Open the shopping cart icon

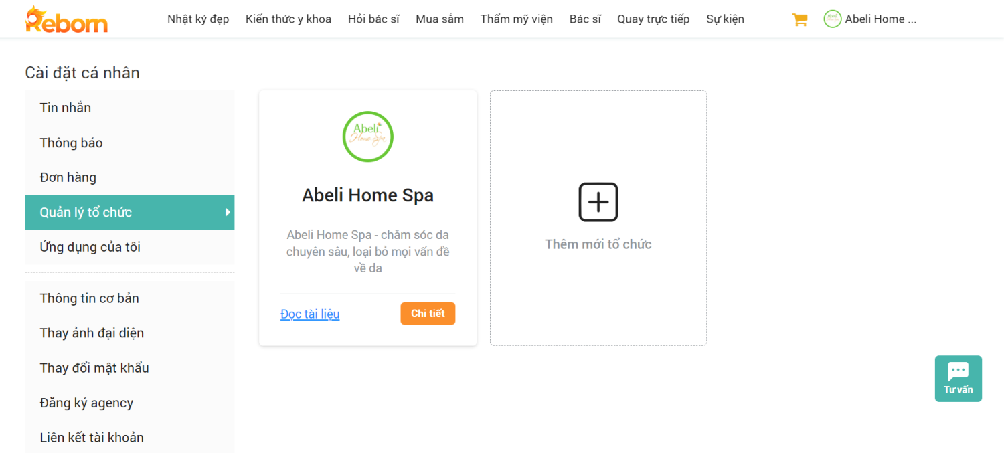(x=799, y=19)
